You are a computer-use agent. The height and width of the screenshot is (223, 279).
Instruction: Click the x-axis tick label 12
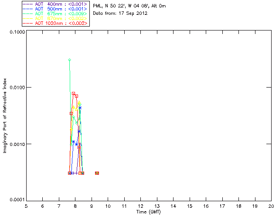coord(140,206)
